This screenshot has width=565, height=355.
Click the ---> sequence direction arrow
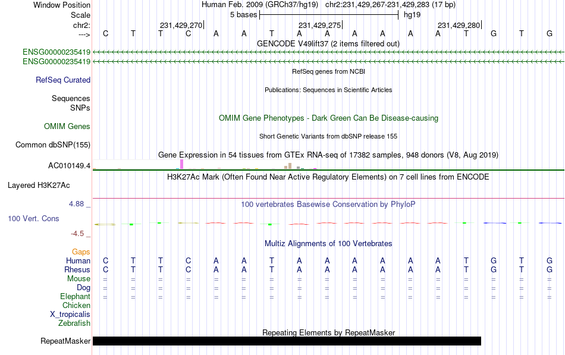(x=84, y=34)
